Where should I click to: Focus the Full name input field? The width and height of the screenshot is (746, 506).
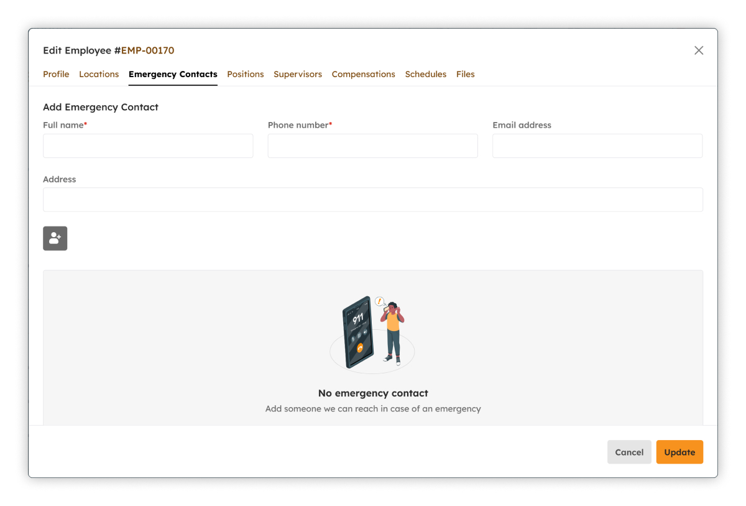coord(148,146)
